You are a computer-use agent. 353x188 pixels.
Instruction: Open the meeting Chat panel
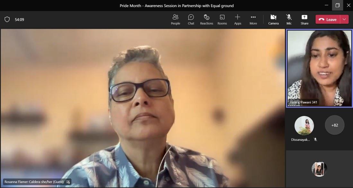(191, 19)
